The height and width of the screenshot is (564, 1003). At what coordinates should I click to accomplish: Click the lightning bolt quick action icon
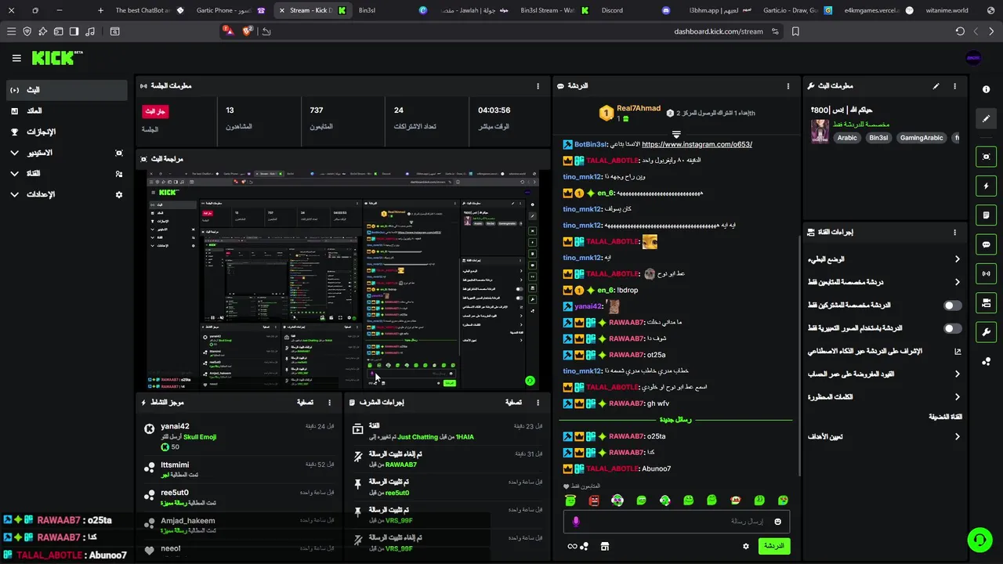pos(986,186)
